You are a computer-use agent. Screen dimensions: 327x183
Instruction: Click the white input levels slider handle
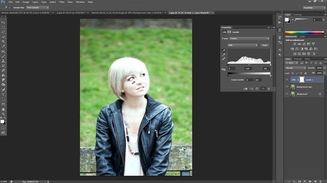pos(270,65)
